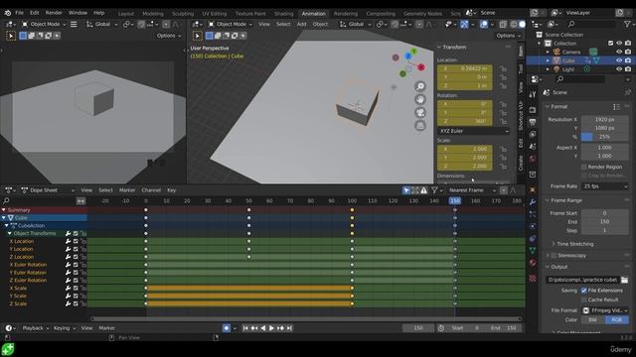The width and height of the screenshot is (636, 357).
Task: Click the frame 150 playhead marker
Action: [x=455, y=200]
